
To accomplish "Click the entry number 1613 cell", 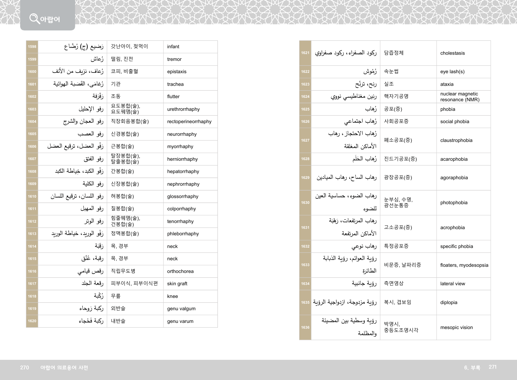I will pyautogui.click(x=32, y=234).
